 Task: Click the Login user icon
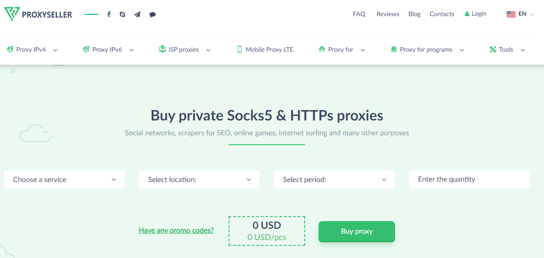pos(467,14)
